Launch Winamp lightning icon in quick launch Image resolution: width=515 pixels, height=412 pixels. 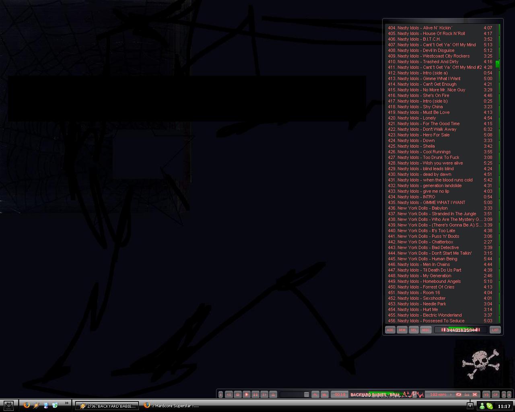point(36,405)
